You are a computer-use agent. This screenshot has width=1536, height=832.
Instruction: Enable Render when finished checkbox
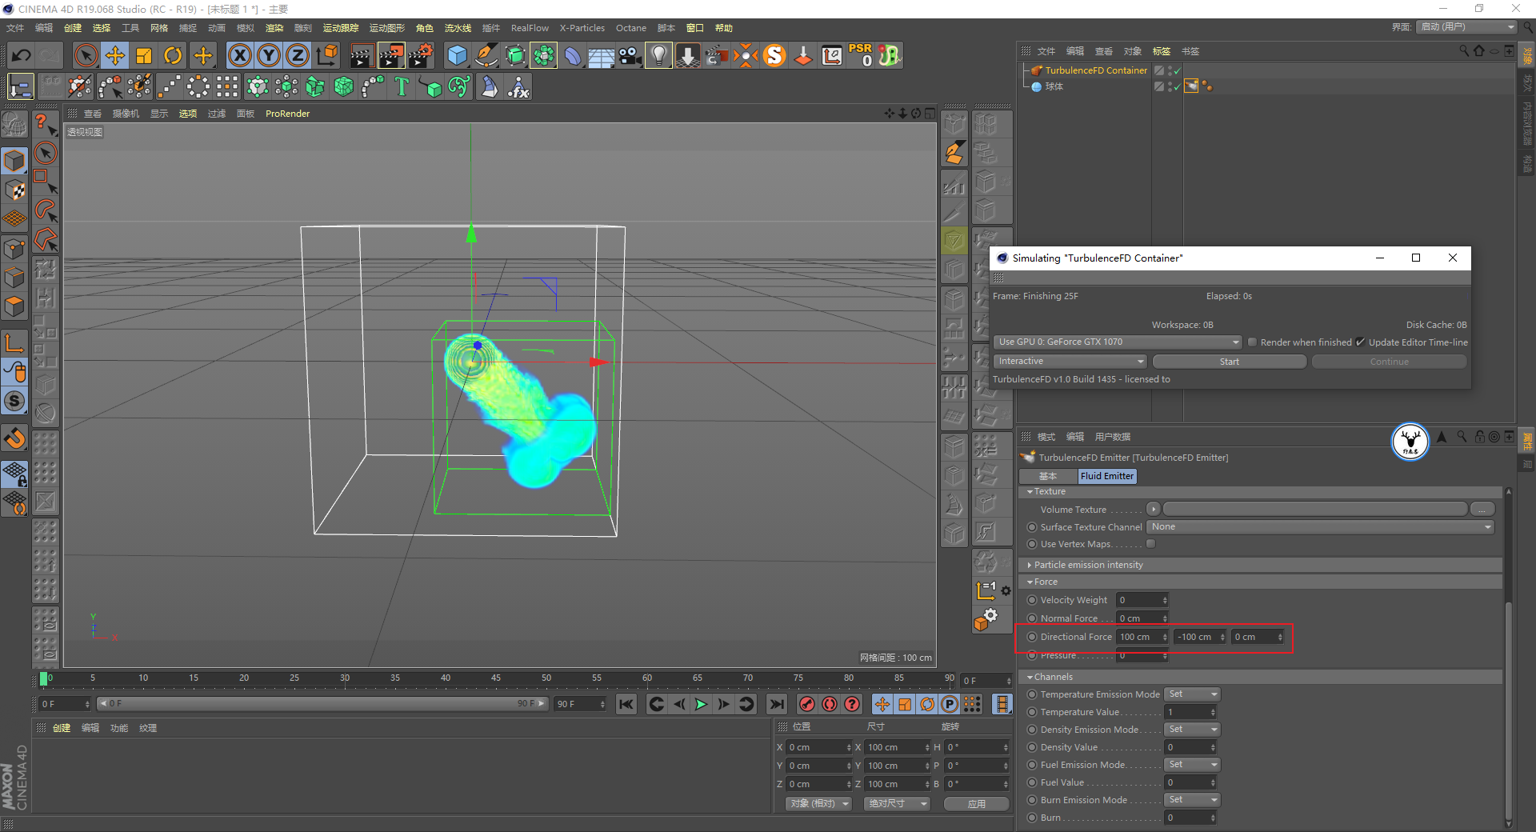1252,342
